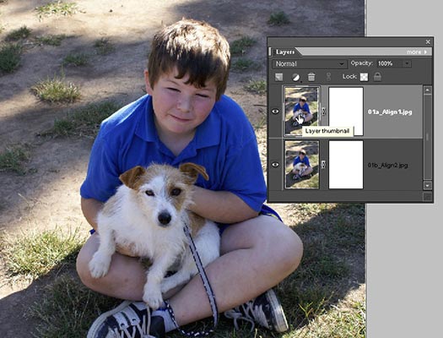Select the 01a_Align1.jpg layer thumbnail

[x=302, y=112]
